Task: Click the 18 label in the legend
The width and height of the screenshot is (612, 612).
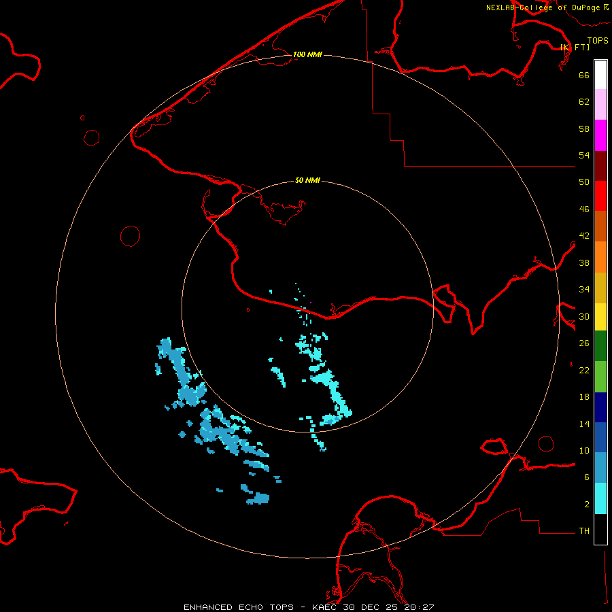Action: tap(584, 397)
